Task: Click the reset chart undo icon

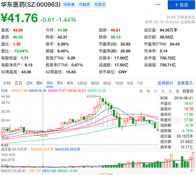Action: pos(141,91)
